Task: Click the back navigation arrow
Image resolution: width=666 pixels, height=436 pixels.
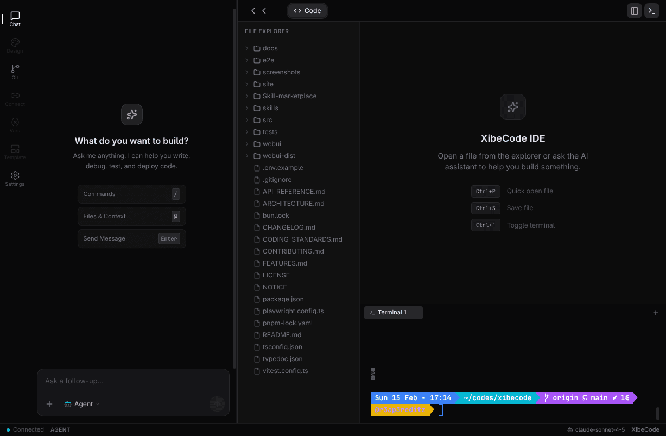Action: pos(253,10)
